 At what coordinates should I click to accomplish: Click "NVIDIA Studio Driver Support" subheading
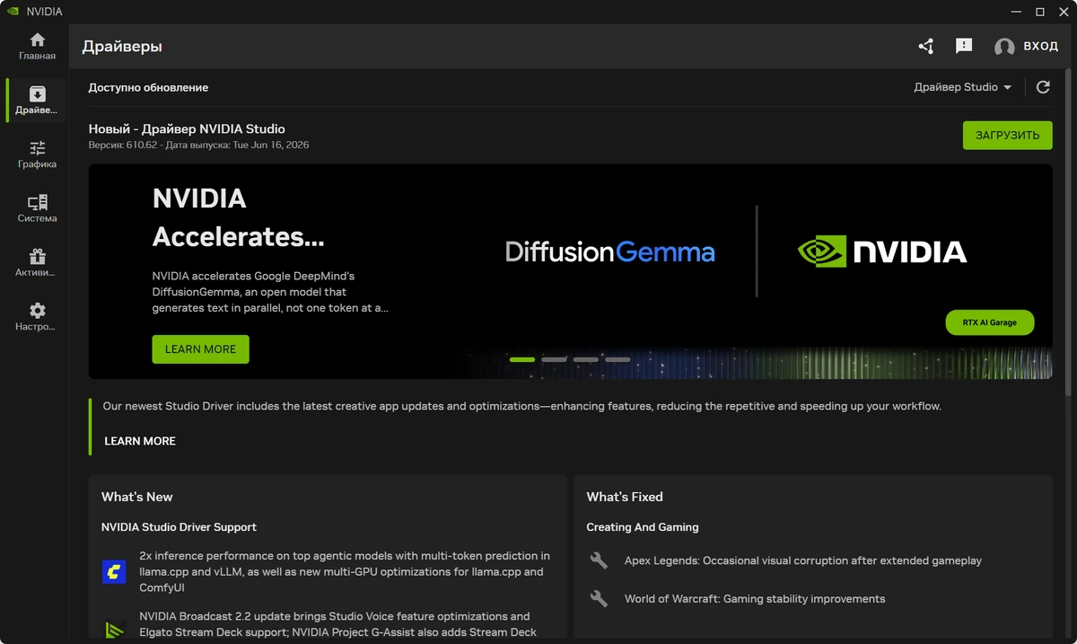(179, 527)
